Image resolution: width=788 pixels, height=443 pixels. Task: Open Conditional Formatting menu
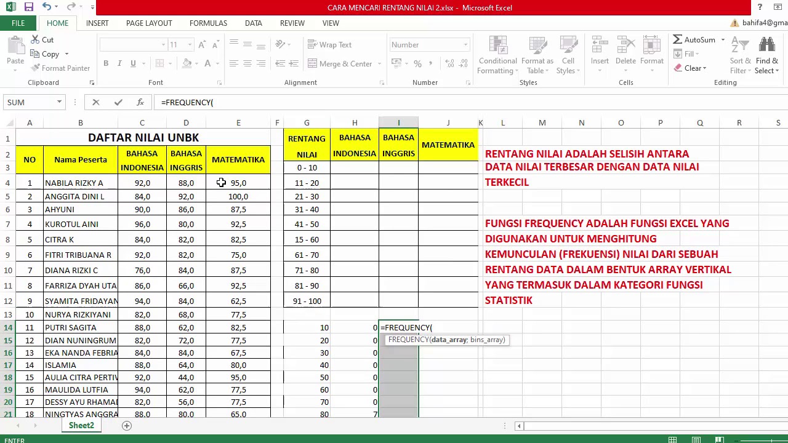click(x=498, y=56)
